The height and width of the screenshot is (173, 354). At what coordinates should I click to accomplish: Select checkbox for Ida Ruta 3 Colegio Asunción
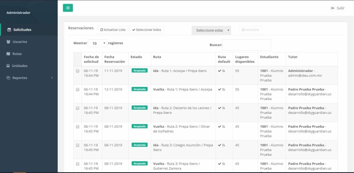coord(77,146)
